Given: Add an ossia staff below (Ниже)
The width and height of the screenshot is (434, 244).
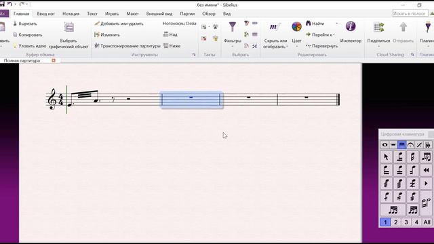Looking at the screenshot, I should coord(172,46).
